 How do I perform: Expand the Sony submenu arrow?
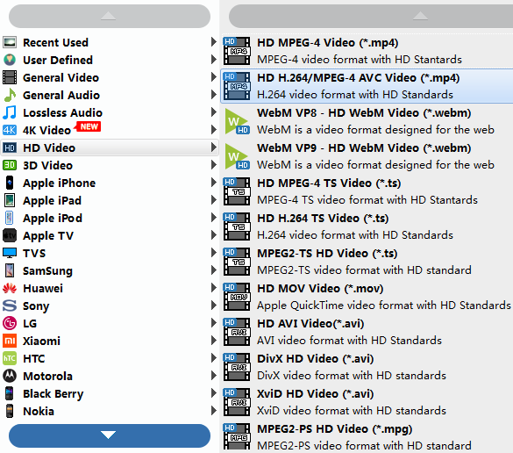tap(214, 306)
